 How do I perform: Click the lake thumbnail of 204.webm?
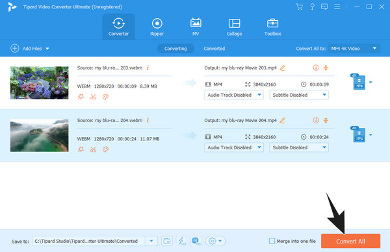pos(39,135)
